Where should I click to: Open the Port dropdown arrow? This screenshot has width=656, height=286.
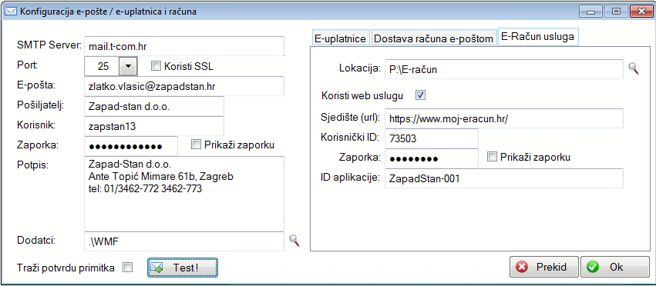(x=129, y=66)
